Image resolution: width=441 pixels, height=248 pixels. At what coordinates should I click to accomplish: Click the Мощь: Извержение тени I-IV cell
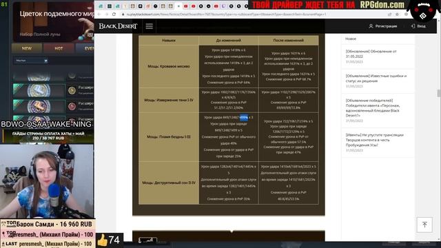pyautogui.click(x=169, y=100)
